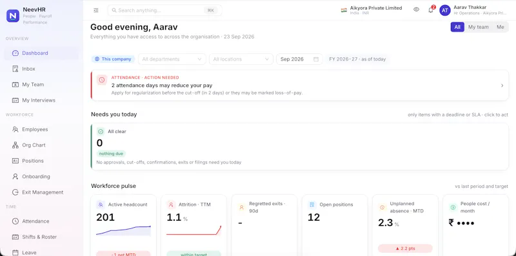Go to Org Chart menu item
This screenshot has width=516, height=256.
coord(41,145)
